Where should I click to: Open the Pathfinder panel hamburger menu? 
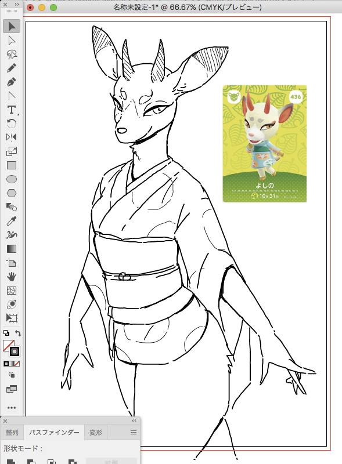tap(134, 432)
